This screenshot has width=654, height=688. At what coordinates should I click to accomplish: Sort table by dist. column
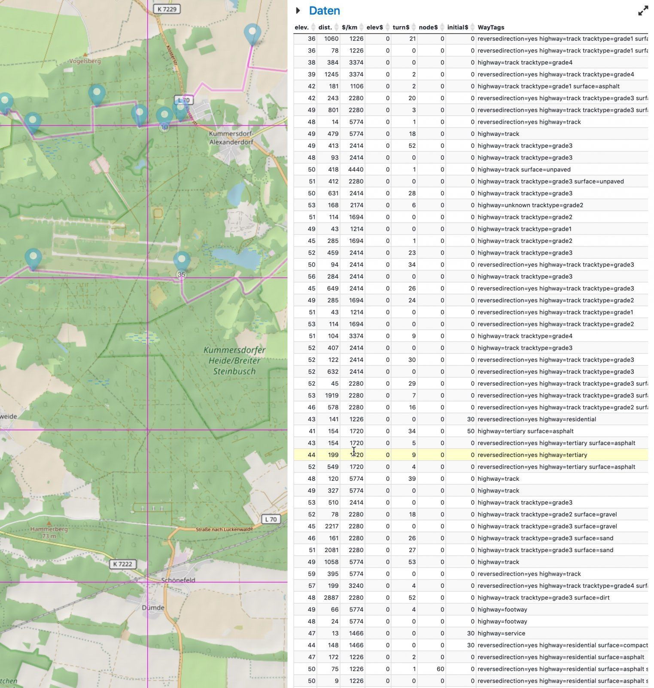point(325,28)
